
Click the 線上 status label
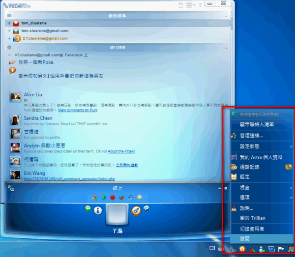(x=118, y=188)
